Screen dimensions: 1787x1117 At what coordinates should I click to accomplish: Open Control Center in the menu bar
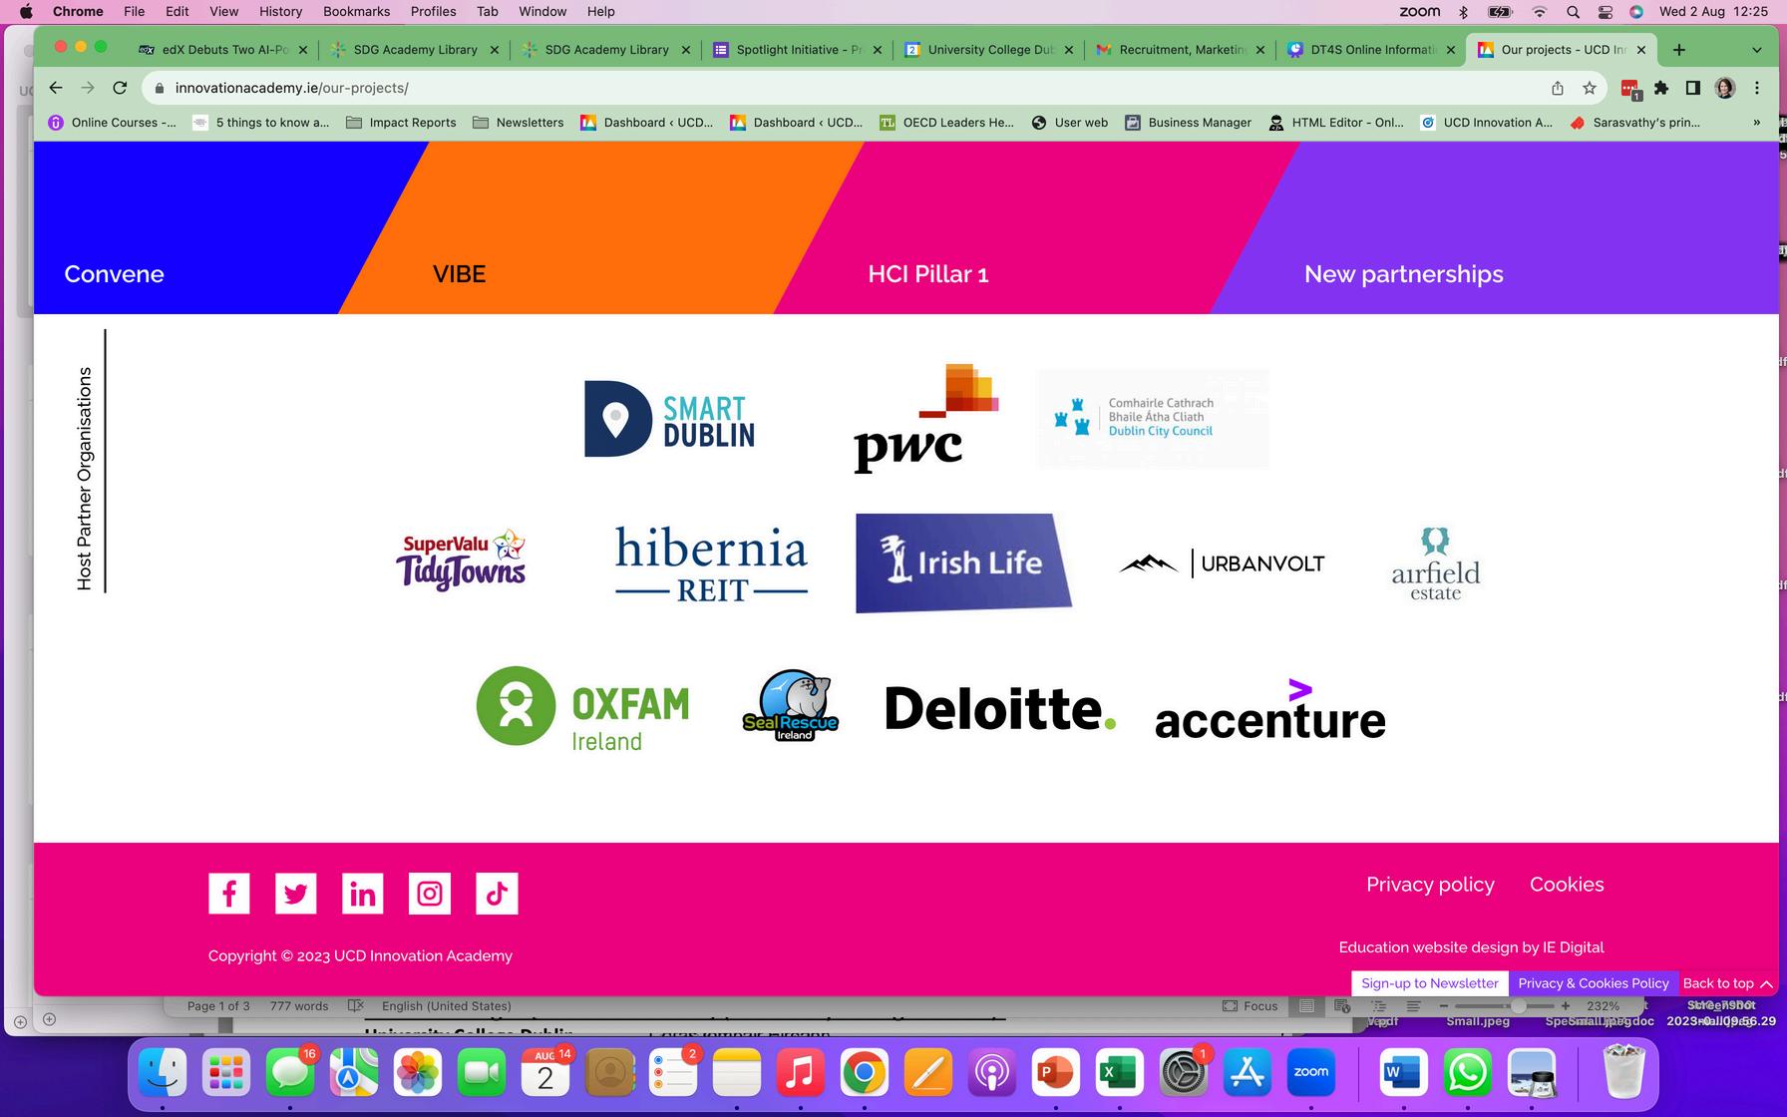(1606, 12)
